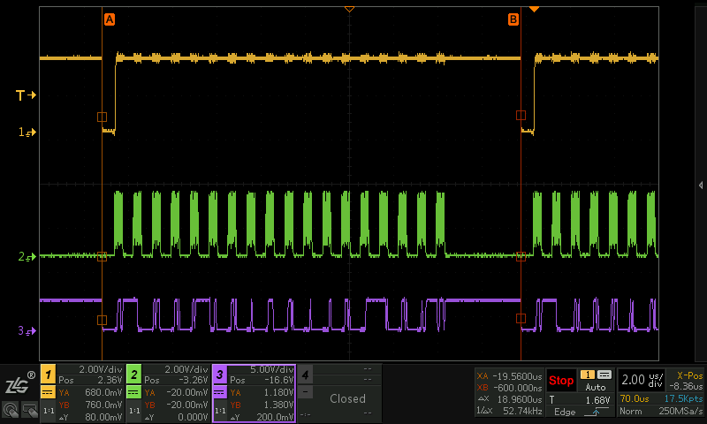Image resolution: width=707 pixels, height=424 pixels.
Task: Enable the closed channel 4 button
Action: (305, 374)
